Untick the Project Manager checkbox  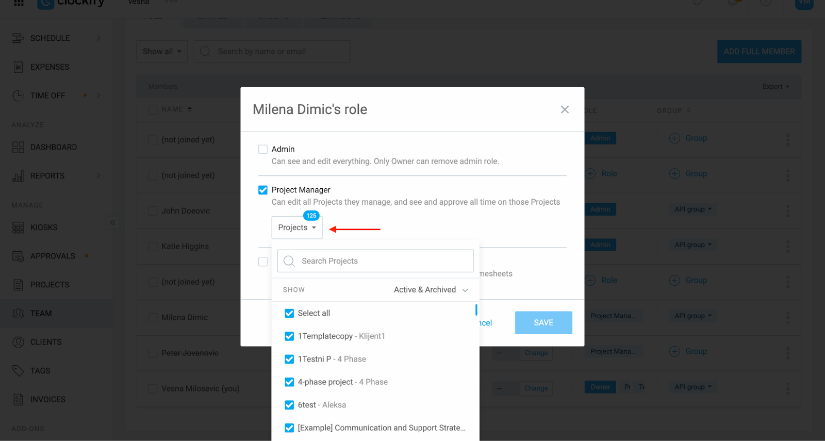point(263,190)
